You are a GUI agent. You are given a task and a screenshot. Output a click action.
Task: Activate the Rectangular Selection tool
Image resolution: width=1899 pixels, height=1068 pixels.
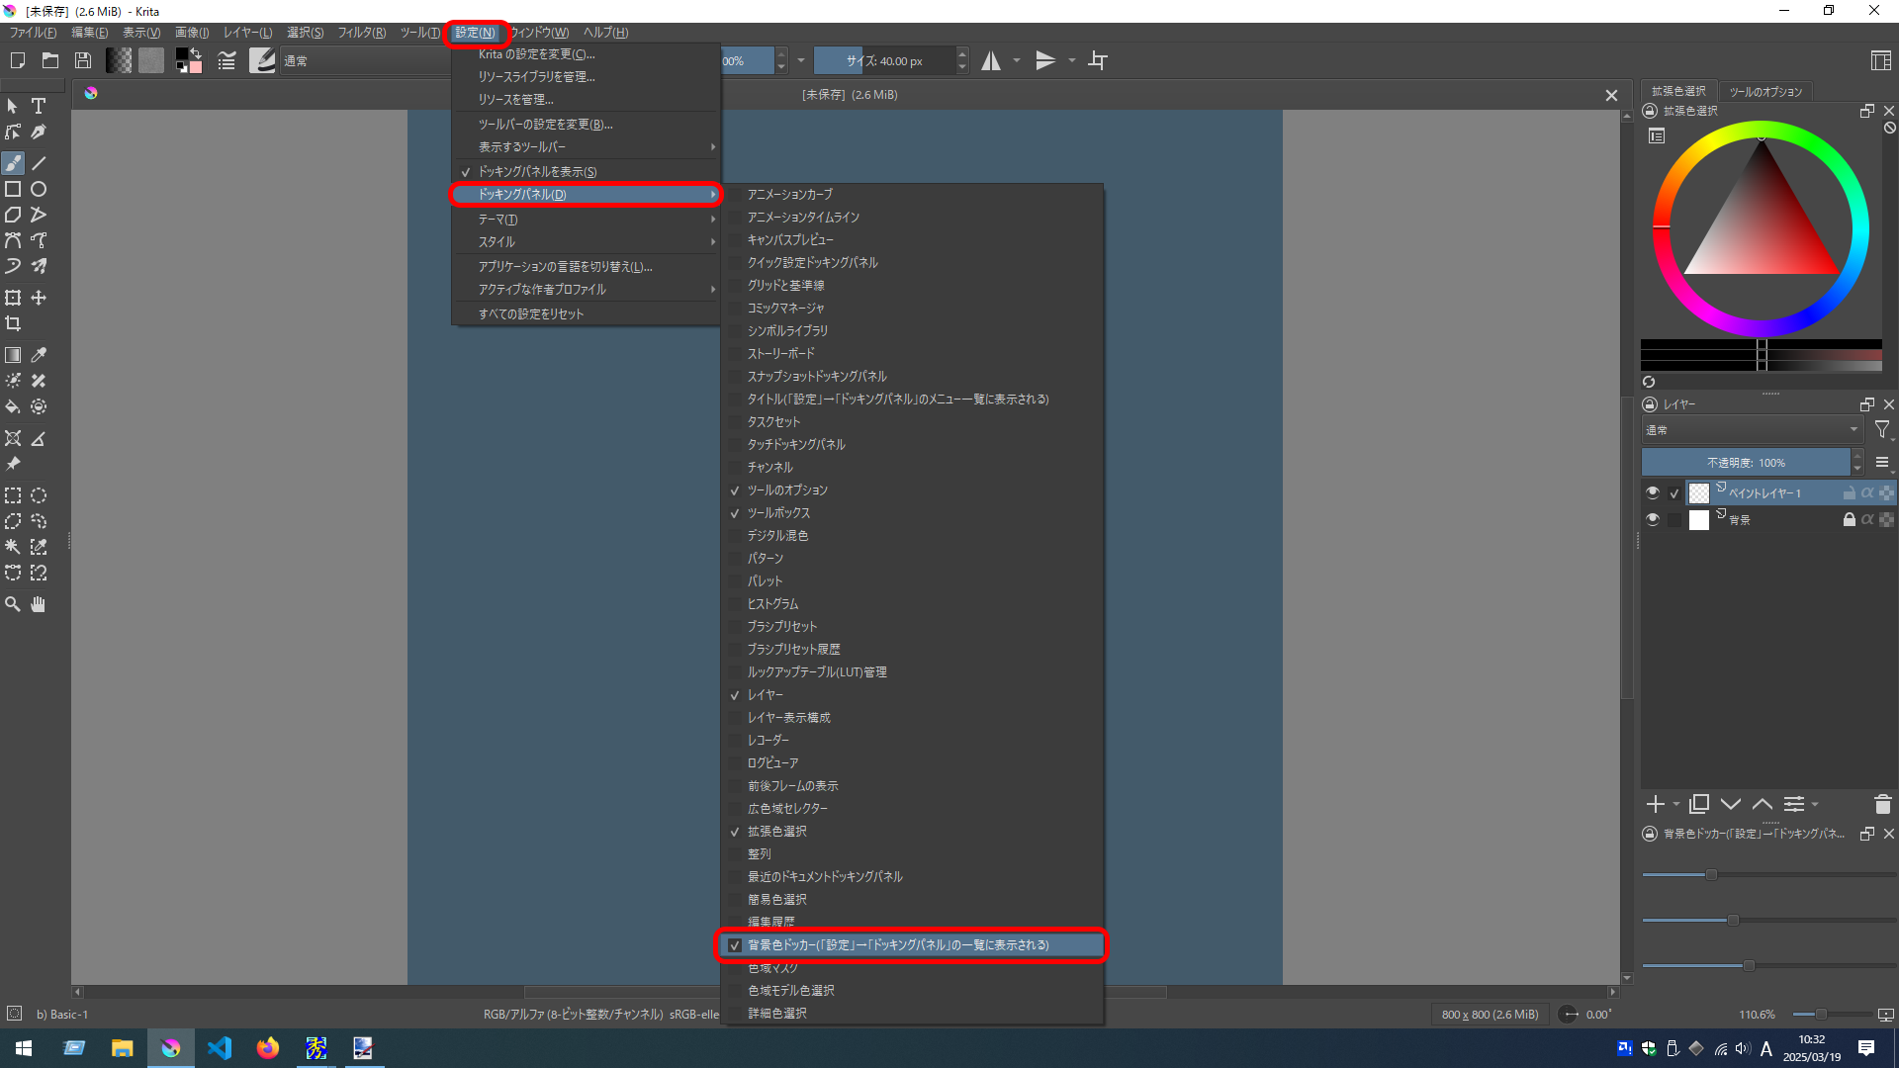(13, 495)
